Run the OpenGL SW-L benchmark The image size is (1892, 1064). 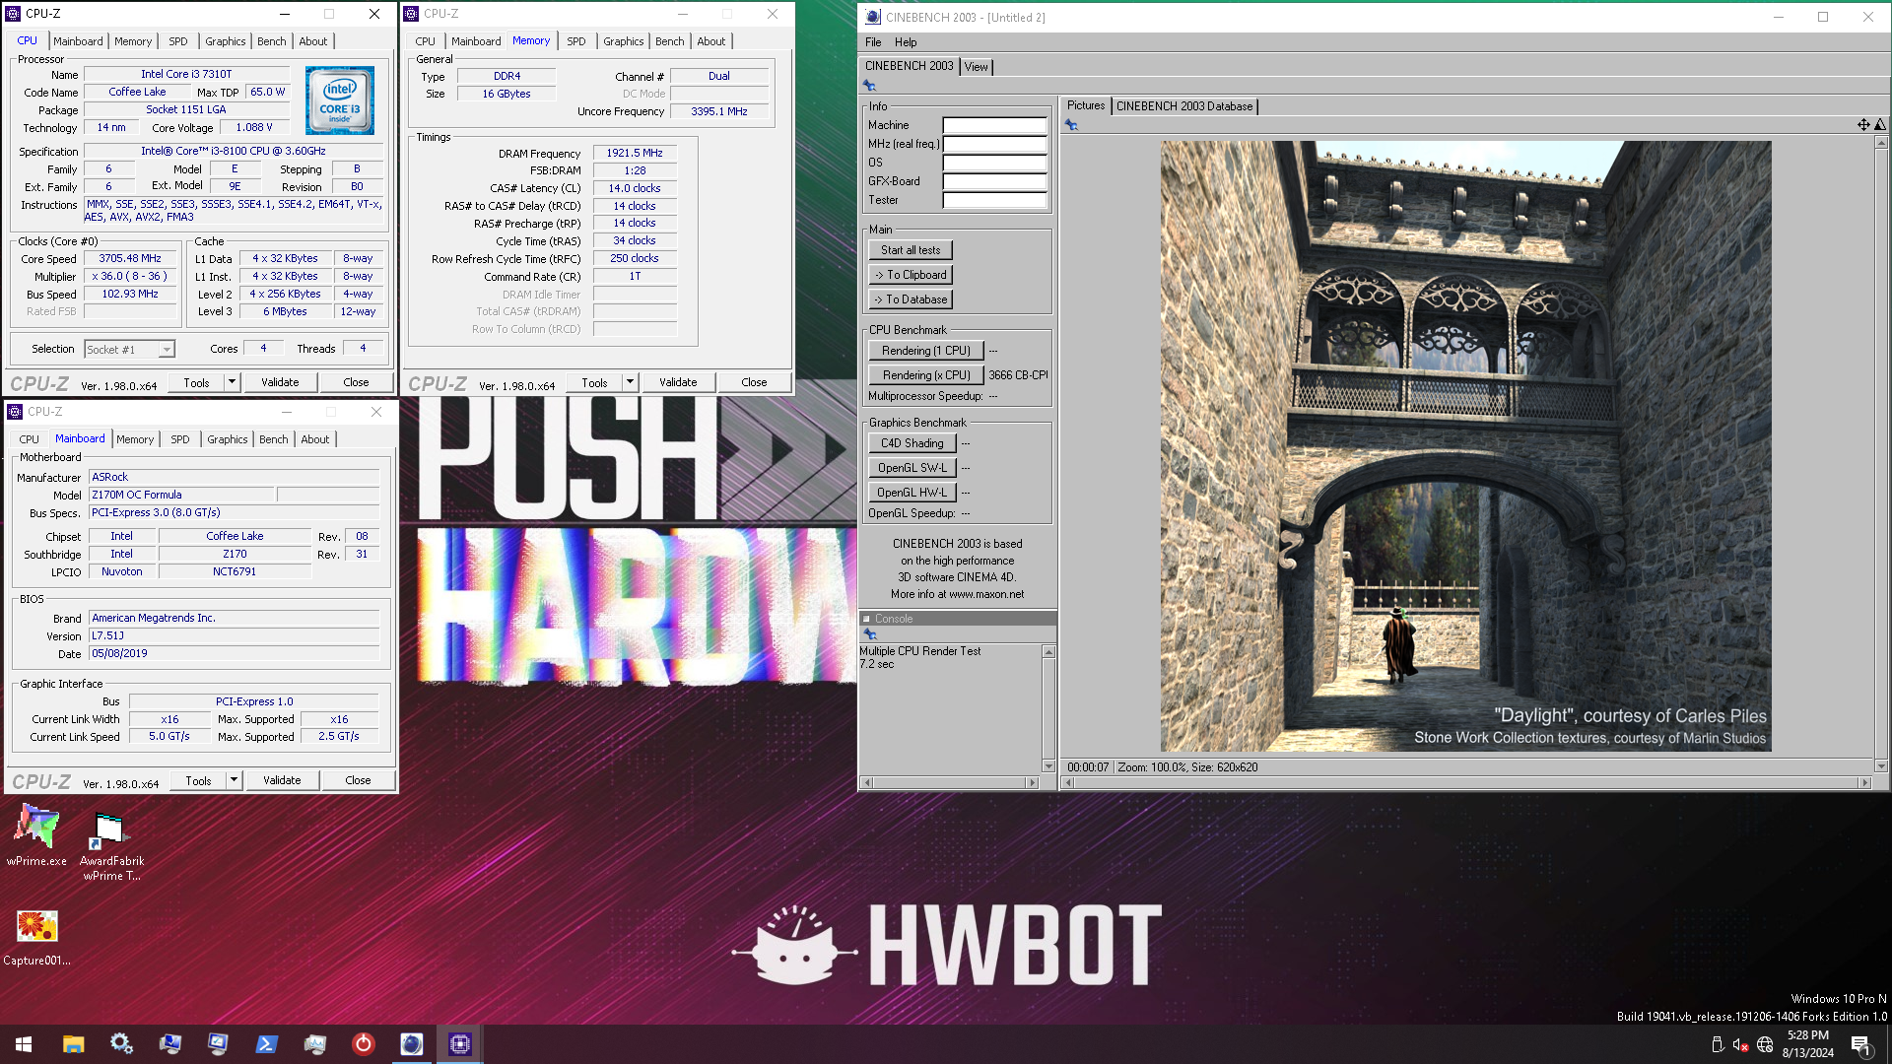pyautogui.click(x=912, y=468)
